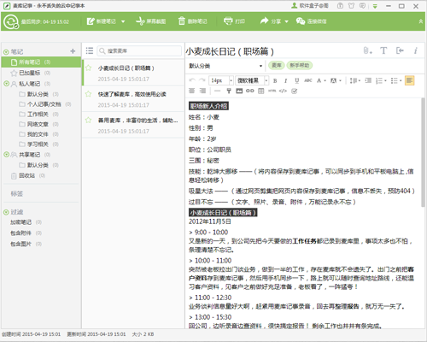427x342 pixels.
Task: Delete the note with 删除笔记 trash icon
Action: click(x=193, y=21)
